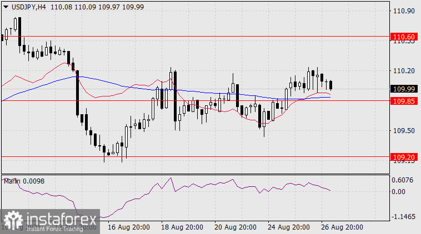Click the triangle arrow beside USDJPY,H4
The image size is (421, 234).
click(6, 6)
